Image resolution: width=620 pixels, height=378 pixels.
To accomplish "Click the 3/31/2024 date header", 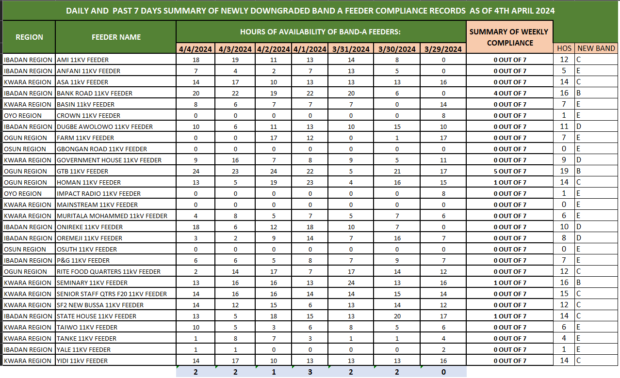I will (351, 49).
